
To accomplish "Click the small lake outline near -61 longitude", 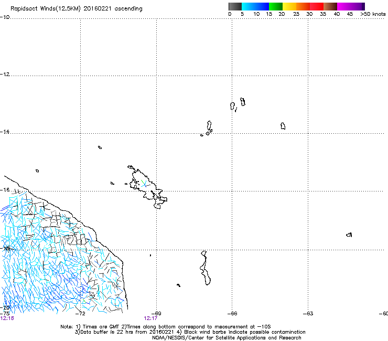I will (x=349, y=235).
